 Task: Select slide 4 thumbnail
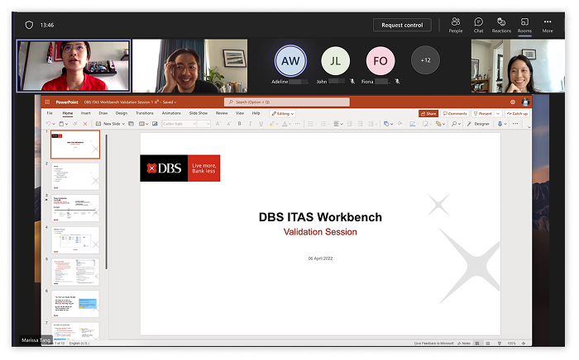coord(75,240)
